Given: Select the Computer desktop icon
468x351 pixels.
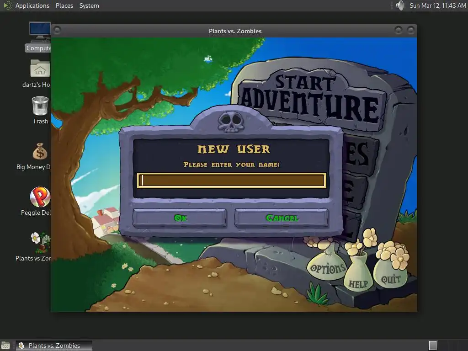Looking at the screenshot, I should coord(40,37).
